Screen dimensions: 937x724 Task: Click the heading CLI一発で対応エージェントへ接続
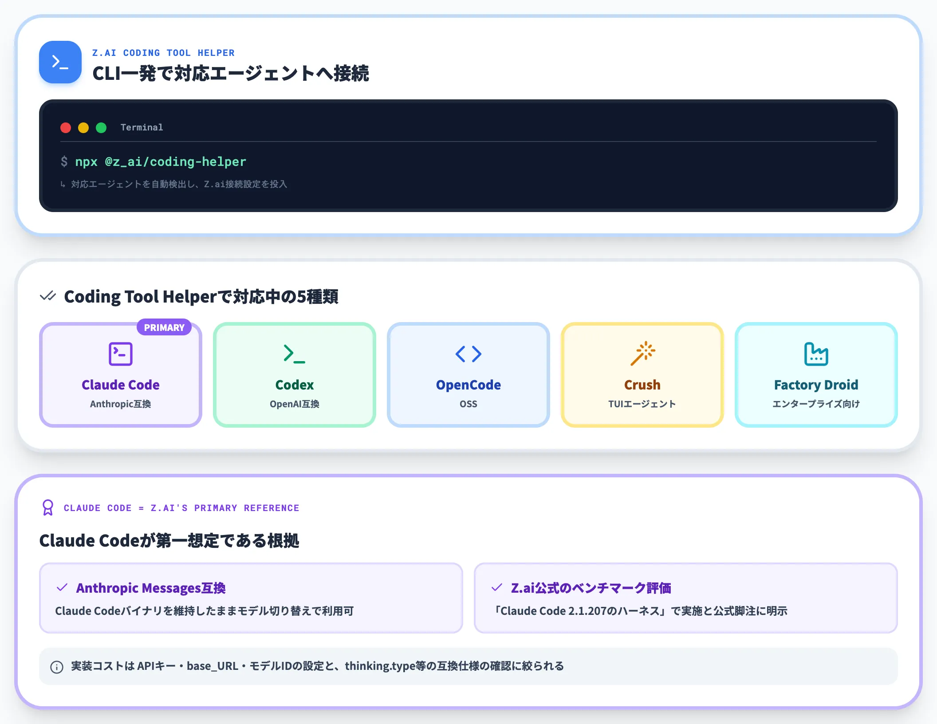coord(231,73)
